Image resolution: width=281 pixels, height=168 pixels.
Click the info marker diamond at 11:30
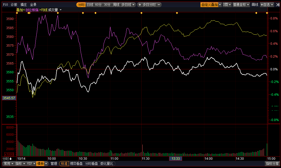pos(141,13)
